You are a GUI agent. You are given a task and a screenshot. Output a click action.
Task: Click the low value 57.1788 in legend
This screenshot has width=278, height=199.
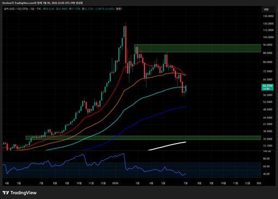[75, 9]
